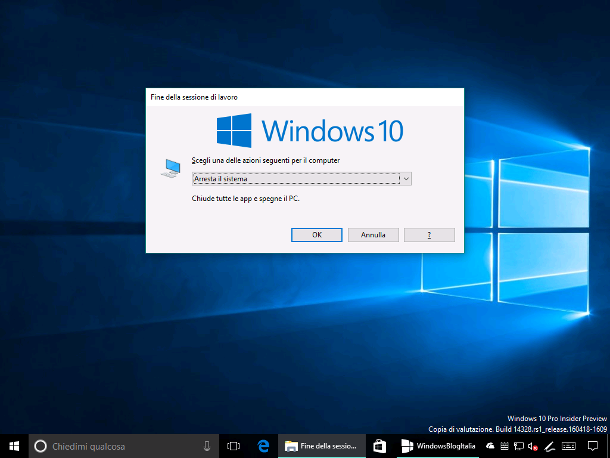The image size is (610, 458).
Task: Click Annulla to cancel the dialog
Action: click(373, 235)
